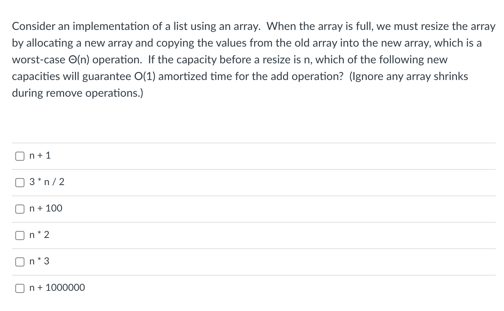504x311 pixels.
Task: Enable the "n * 2" option checkbox
Action: click(20, 236)
